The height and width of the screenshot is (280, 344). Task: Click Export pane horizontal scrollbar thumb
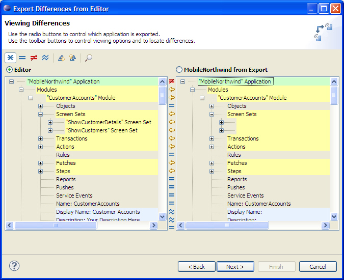[227, 225]
